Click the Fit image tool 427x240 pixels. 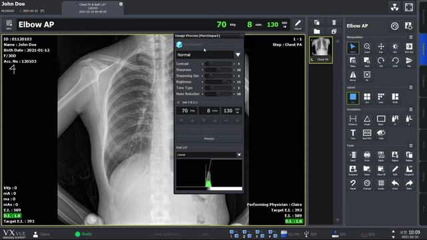pyautogui.click(x=367, y=76)
